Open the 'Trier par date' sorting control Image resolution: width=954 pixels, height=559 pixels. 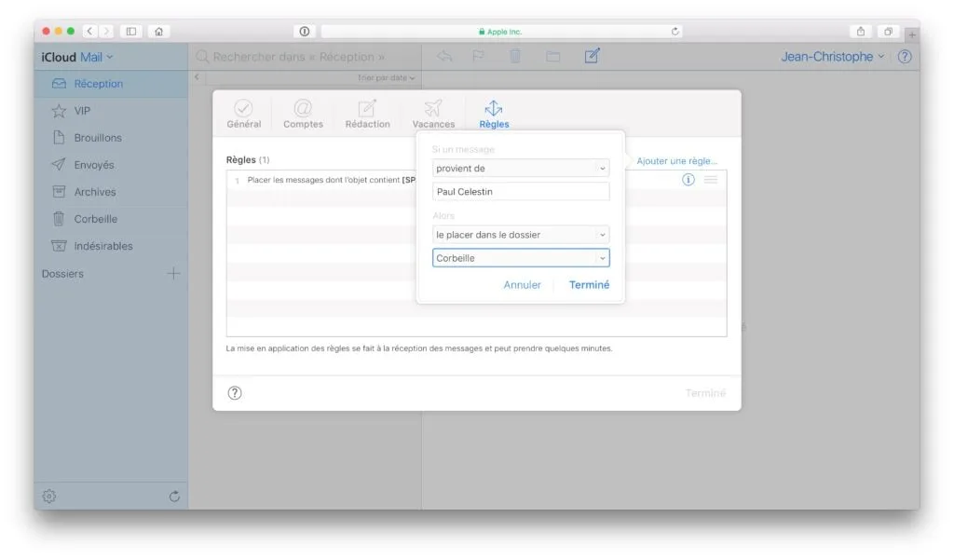(x=384, y=78)
